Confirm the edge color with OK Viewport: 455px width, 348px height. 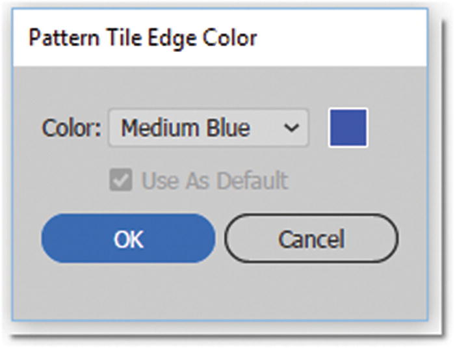pyautogui.click(x=128, y=239)
